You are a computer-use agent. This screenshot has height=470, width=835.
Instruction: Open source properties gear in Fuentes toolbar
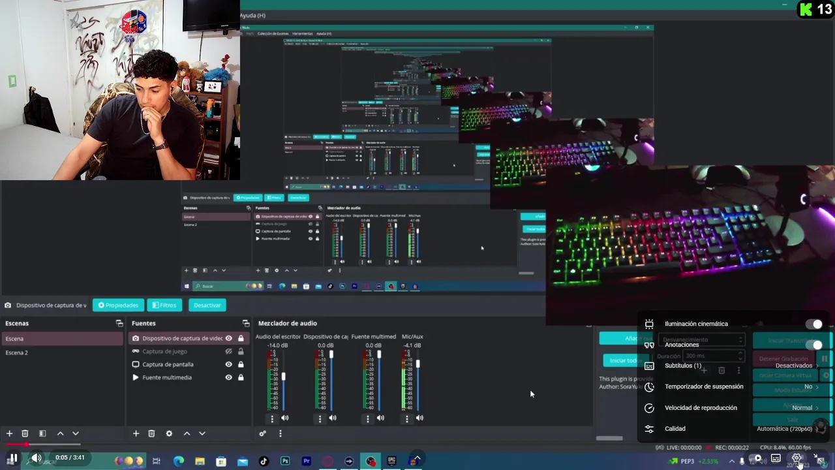click(169, 433)
